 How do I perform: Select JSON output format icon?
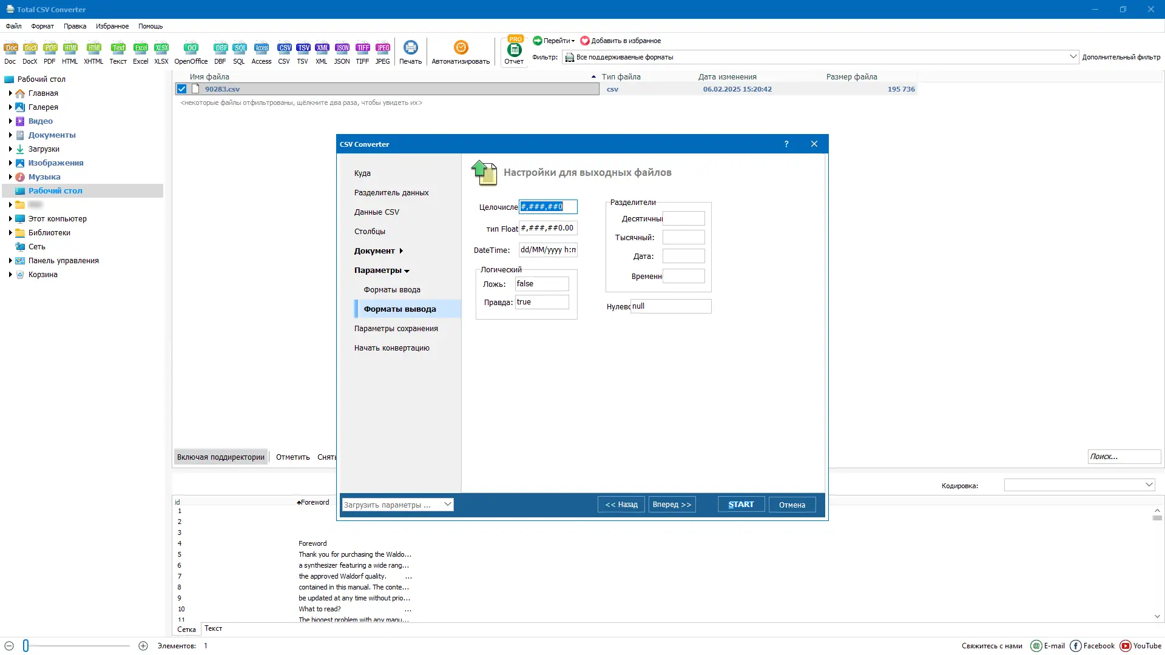pos(342,52)
